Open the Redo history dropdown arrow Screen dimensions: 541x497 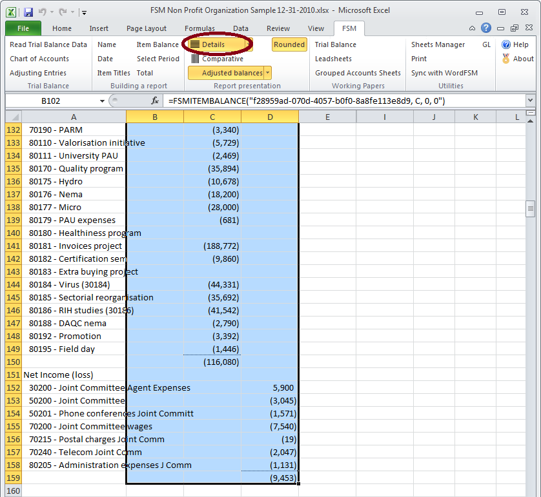coord(73,12)
